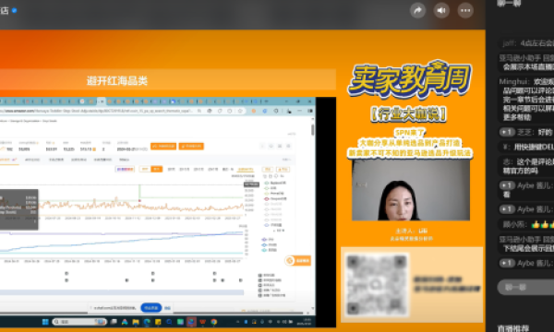The width and height of the screenshot is (554, 332).
Task: Toggle the Buybox price legend line
Action: [x=275, y=183]
